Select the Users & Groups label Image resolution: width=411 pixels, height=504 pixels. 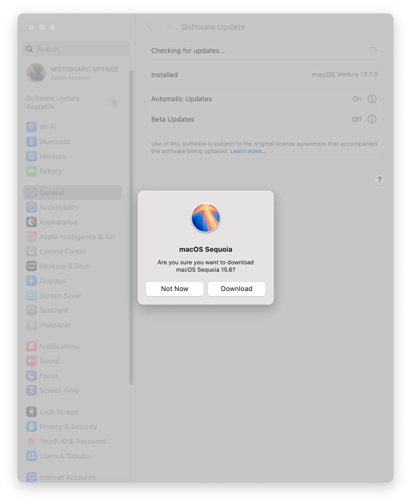coord(64,456)
